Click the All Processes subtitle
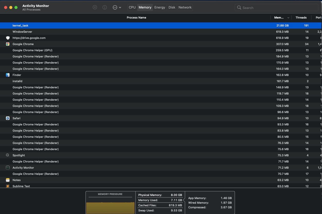The height and width of the screenshot is (214, 322). click(31, 10)
